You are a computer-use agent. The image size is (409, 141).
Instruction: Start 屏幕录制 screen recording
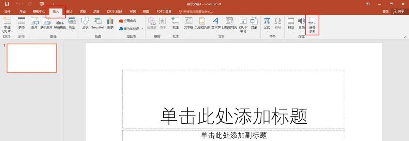click(312, 25)
